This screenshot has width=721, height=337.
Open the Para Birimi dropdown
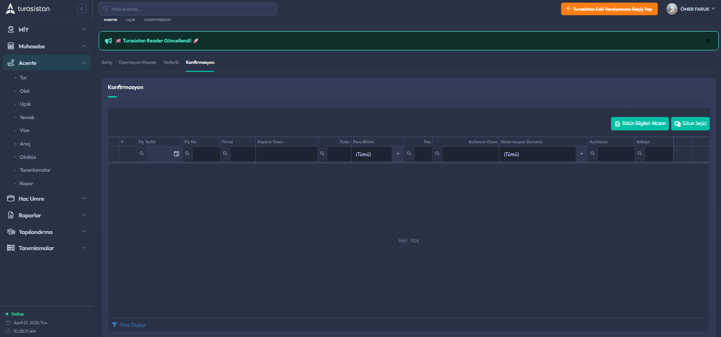pyautogui.click(x=398, y=154)
